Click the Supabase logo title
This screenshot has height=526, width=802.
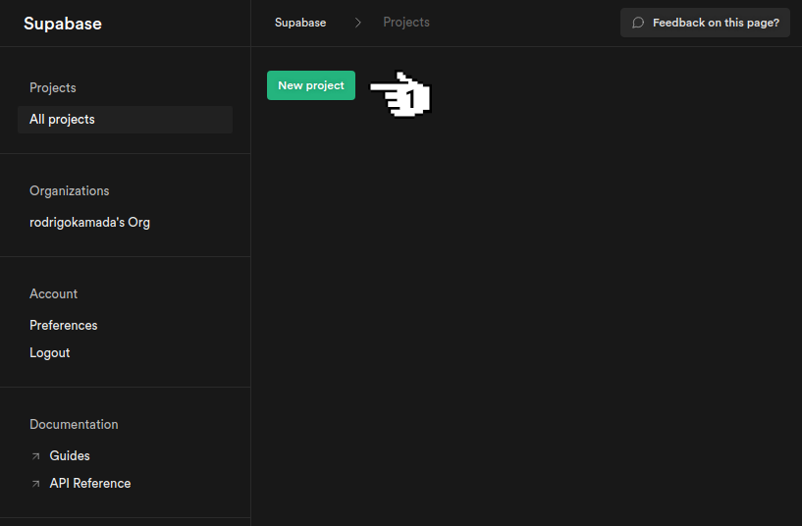coord(63,24)
